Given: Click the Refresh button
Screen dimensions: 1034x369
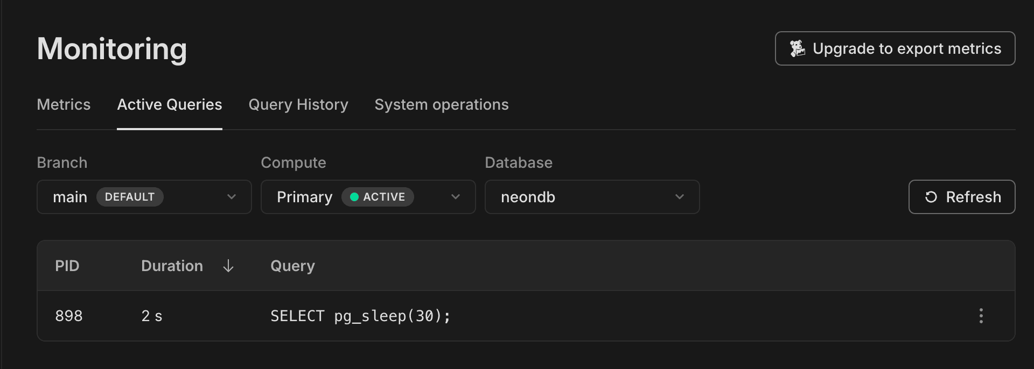Looking at the screenshot, I should (x=961, y=197).
